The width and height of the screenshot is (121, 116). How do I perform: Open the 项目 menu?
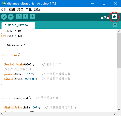[x=20, y=10]
